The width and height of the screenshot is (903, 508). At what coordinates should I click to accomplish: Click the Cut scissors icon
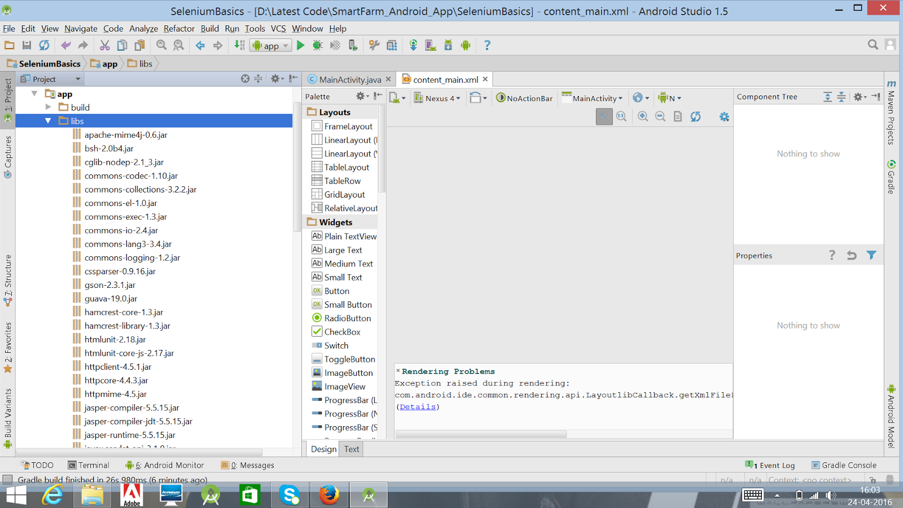pos(105,45)
